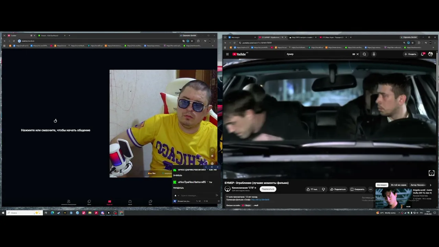Open the extensions puzzle icon in rulet.tv window

pyautogui.click(x=198, y=41)
